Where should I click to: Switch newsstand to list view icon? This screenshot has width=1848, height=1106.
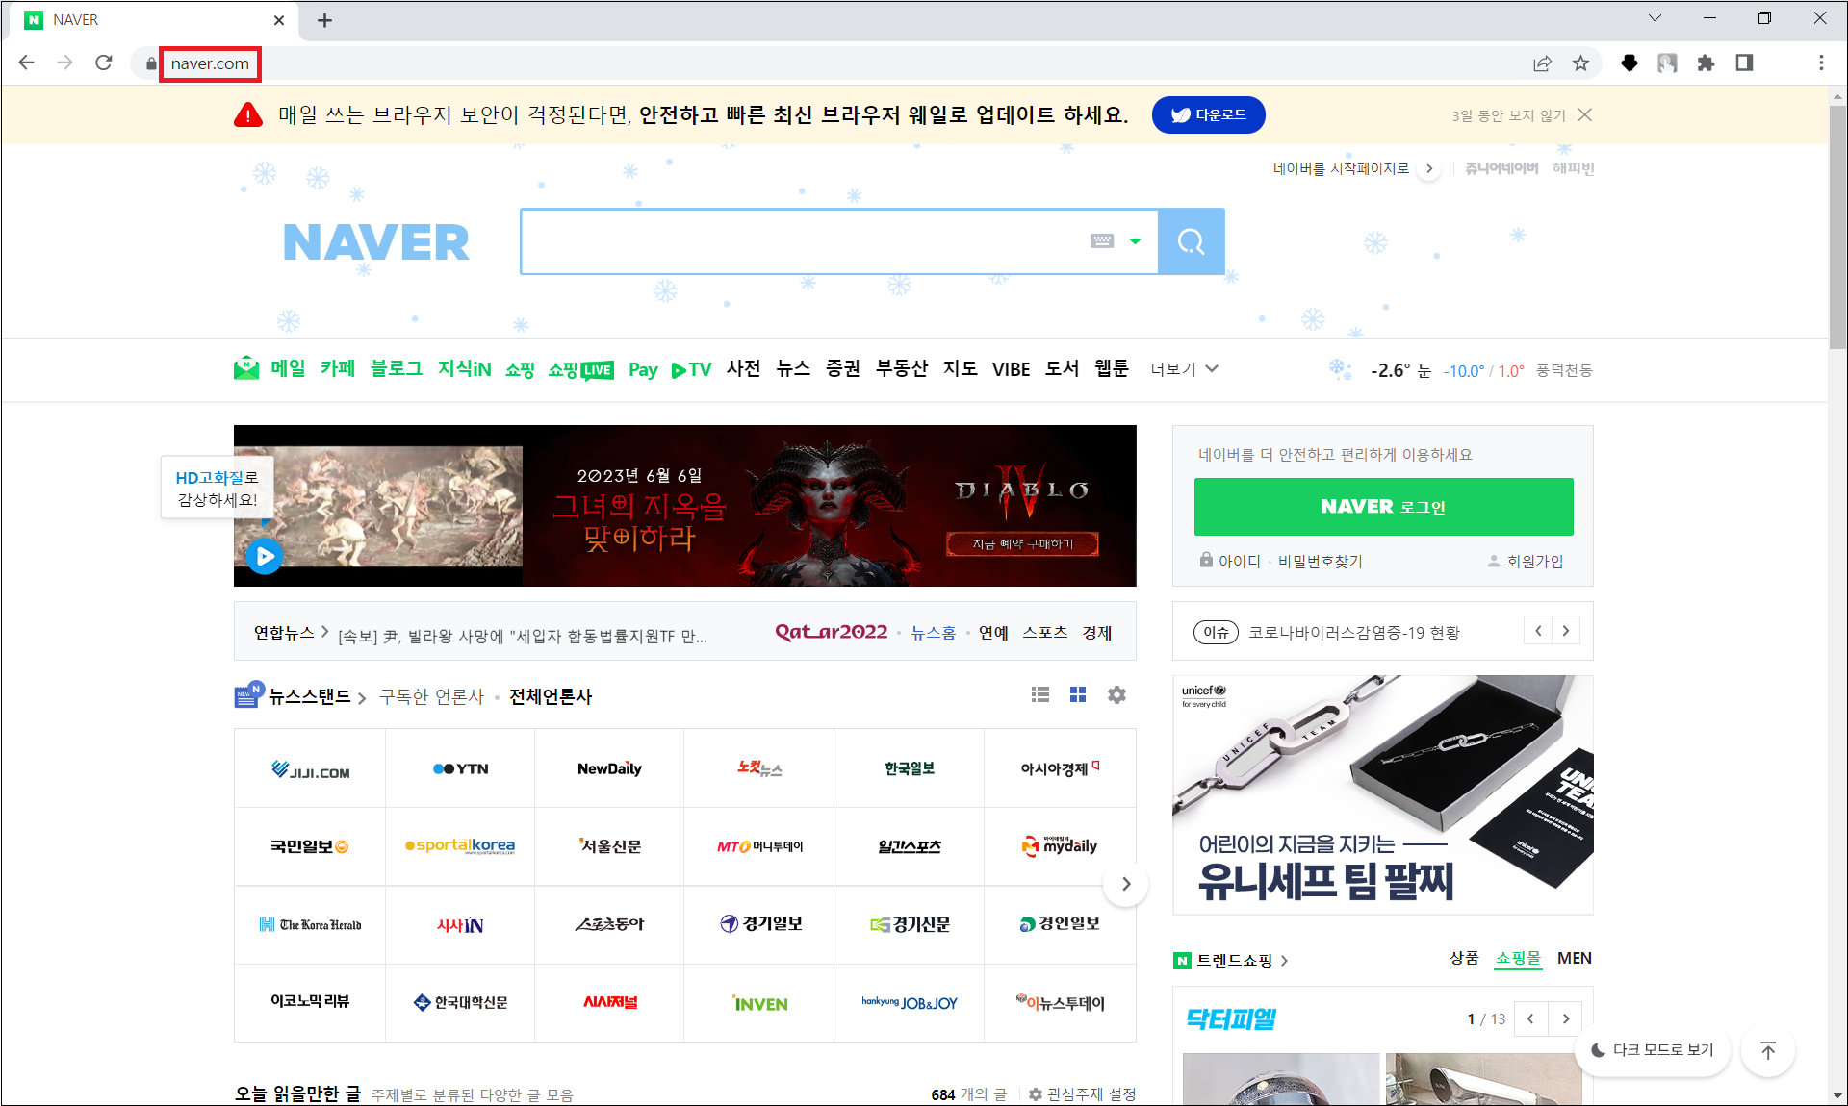click(x=1039, y=694)
